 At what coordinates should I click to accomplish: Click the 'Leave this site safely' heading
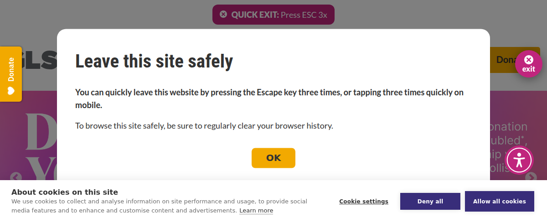[154, 61]
